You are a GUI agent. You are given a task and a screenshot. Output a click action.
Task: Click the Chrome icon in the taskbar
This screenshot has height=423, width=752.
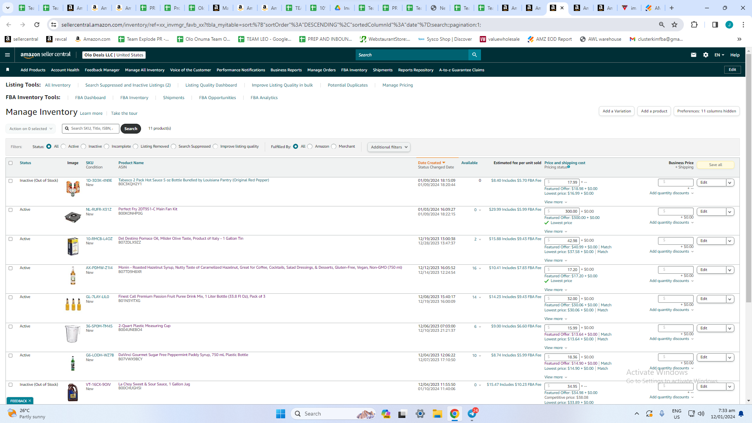click(455, 414)
